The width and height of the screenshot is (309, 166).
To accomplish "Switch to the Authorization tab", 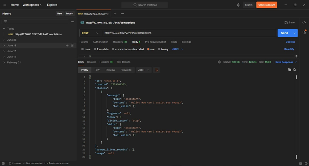I will (101, 42).
